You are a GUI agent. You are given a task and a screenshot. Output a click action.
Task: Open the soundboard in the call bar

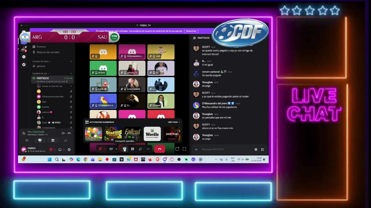140,149
